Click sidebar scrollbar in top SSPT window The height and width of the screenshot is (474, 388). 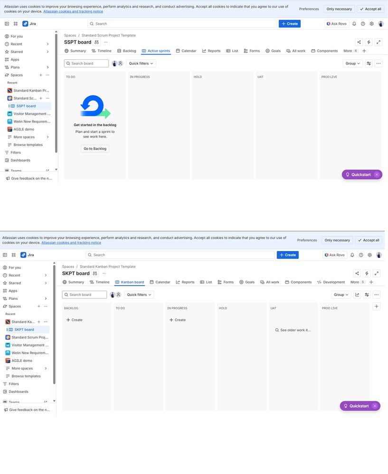tap(56, 93)
